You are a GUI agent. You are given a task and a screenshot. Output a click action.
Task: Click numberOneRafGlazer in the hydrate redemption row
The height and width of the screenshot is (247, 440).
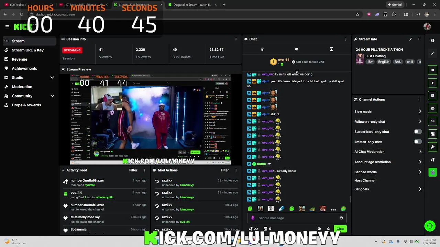pos(87,180)
